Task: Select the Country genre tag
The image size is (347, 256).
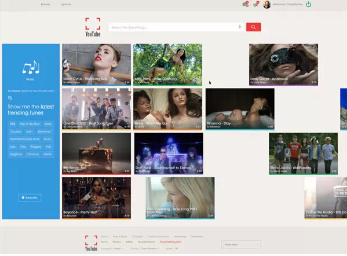Action: (16, 131)
